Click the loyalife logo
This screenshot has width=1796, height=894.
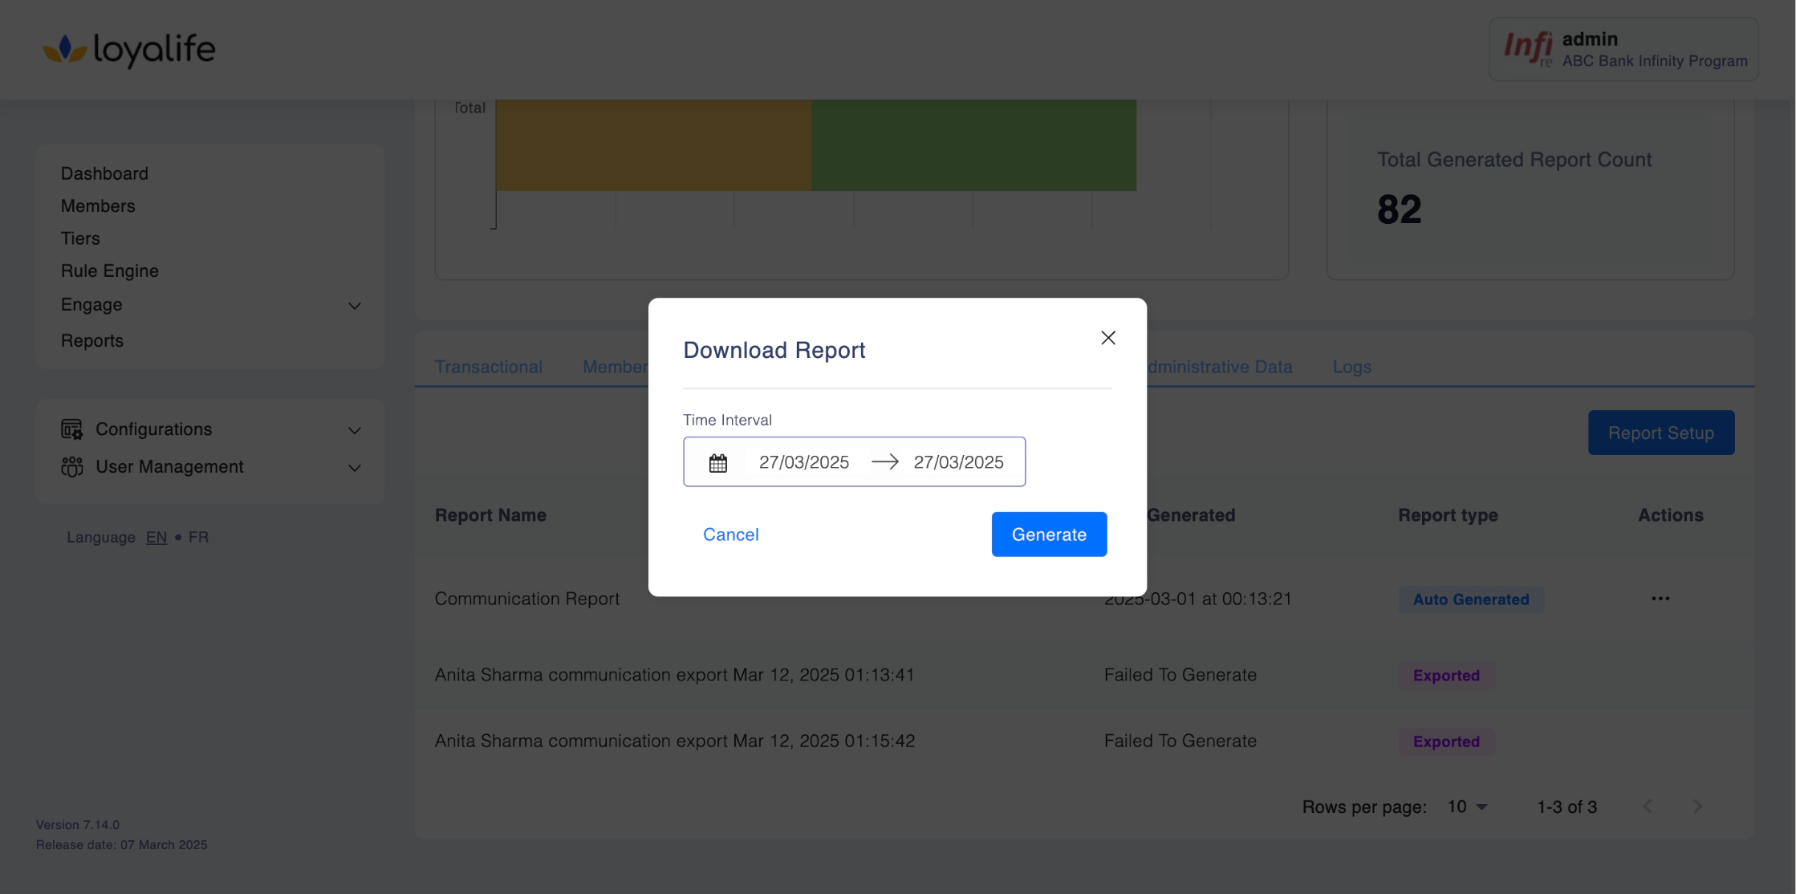coord(129,50)
